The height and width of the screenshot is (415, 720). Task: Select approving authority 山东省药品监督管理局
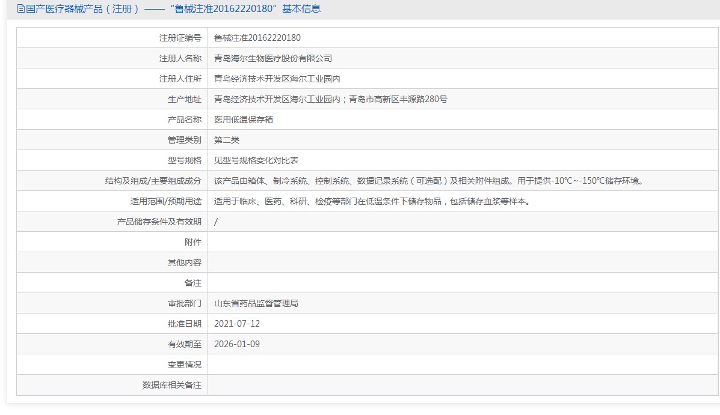256,303
